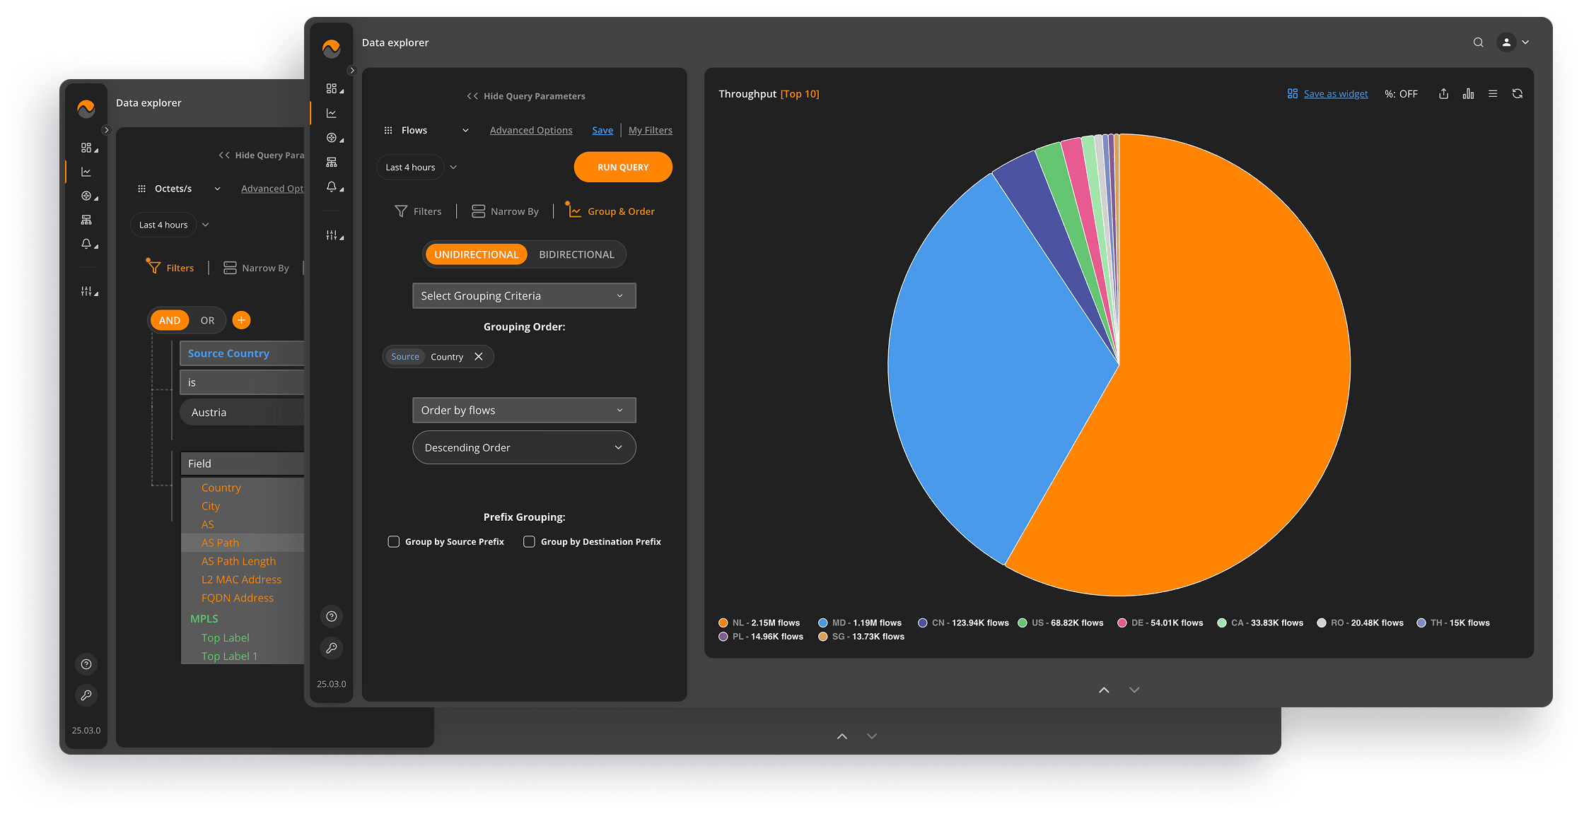Toggle percentage display %: OFF

click(x=1401, y=94)
